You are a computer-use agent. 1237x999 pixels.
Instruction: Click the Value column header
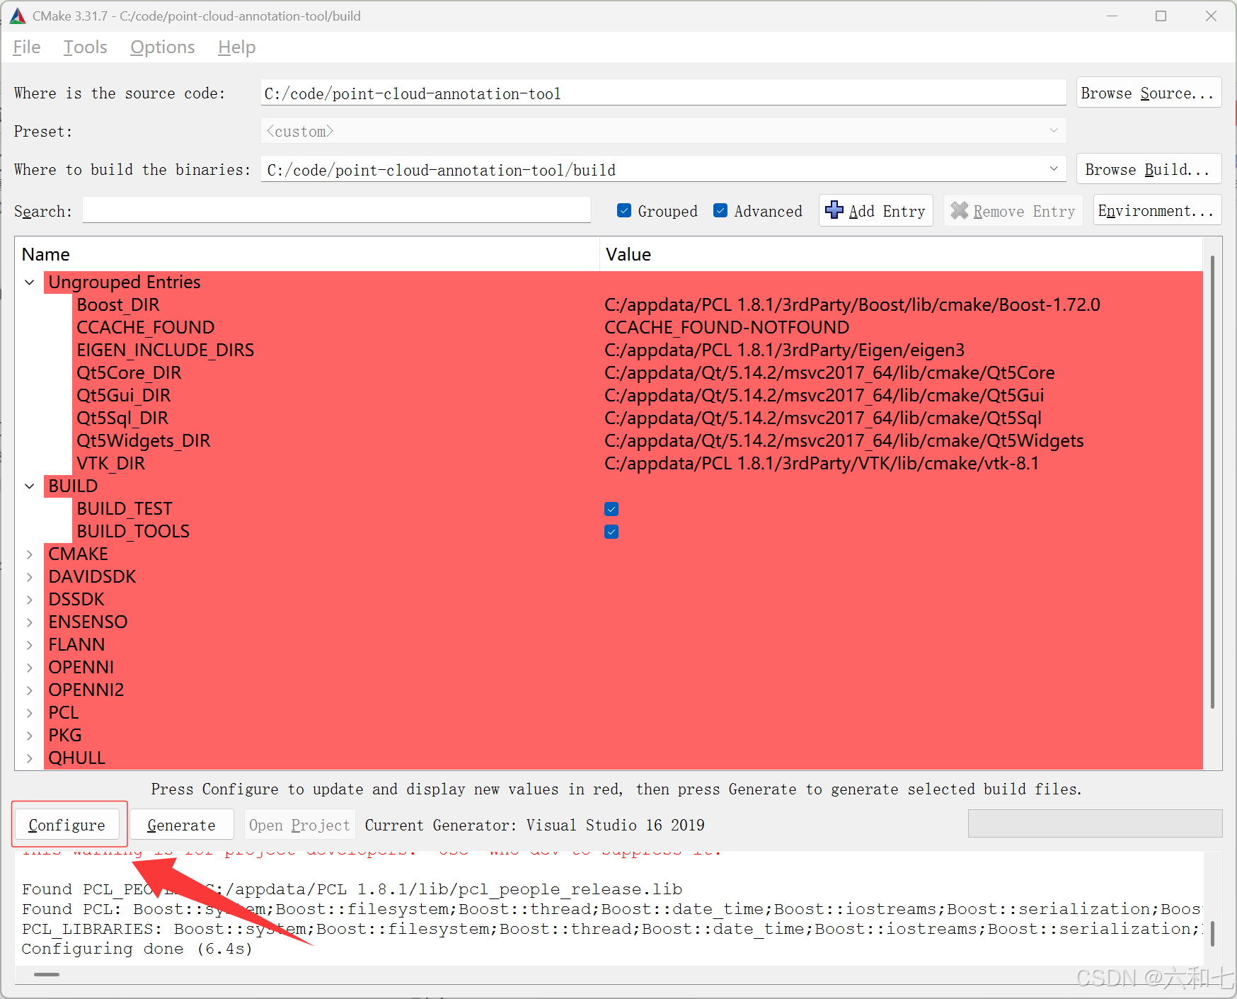pyautogui.click(x=901, y=254)
